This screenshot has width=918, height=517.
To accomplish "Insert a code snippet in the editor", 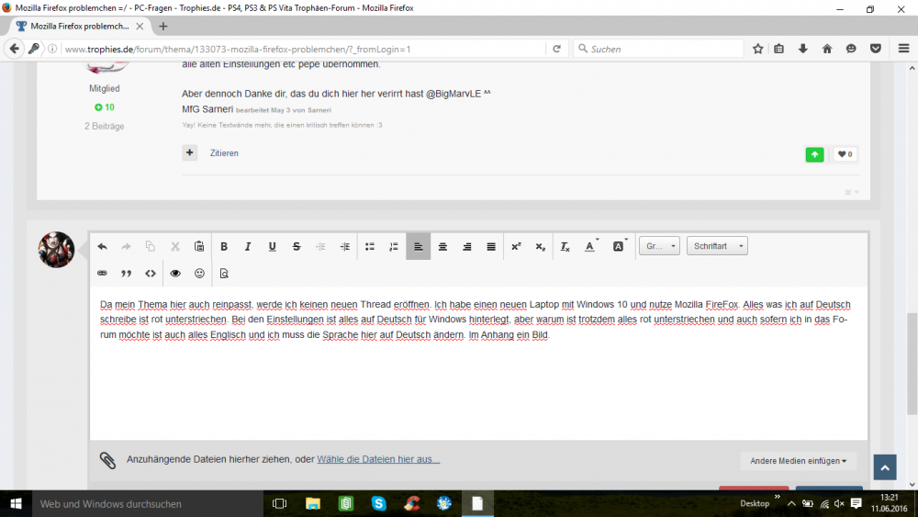I will [151, 273].
